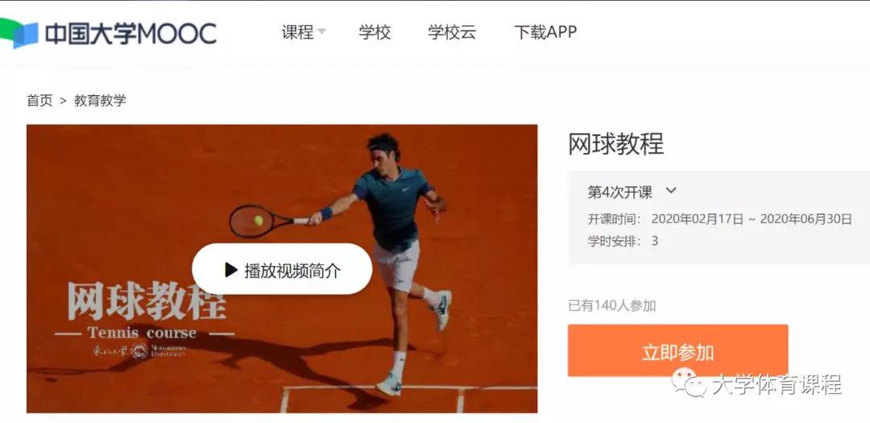Screen dimensions: 870x423
Task: Click the 开课时间 date range text
Action: click(x=752, y=219)
